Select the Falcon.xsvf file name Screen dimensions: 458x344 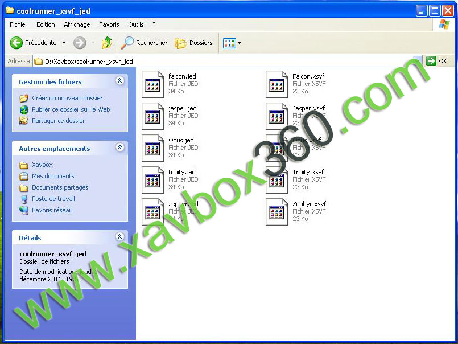[308, 76]
